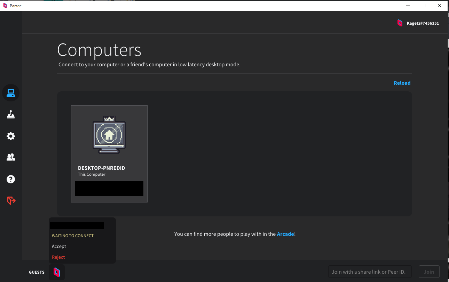The height and width of the screenshot is (282, 449).
Task: Focus the share link or Peer ID field
Action: (x=370, y=272)
